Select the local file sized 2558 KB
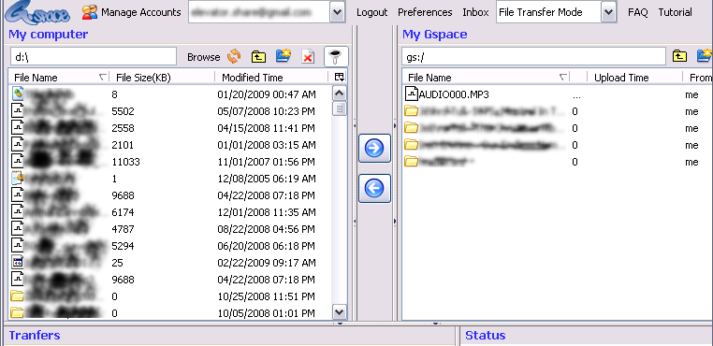 (x=170, y=128)
